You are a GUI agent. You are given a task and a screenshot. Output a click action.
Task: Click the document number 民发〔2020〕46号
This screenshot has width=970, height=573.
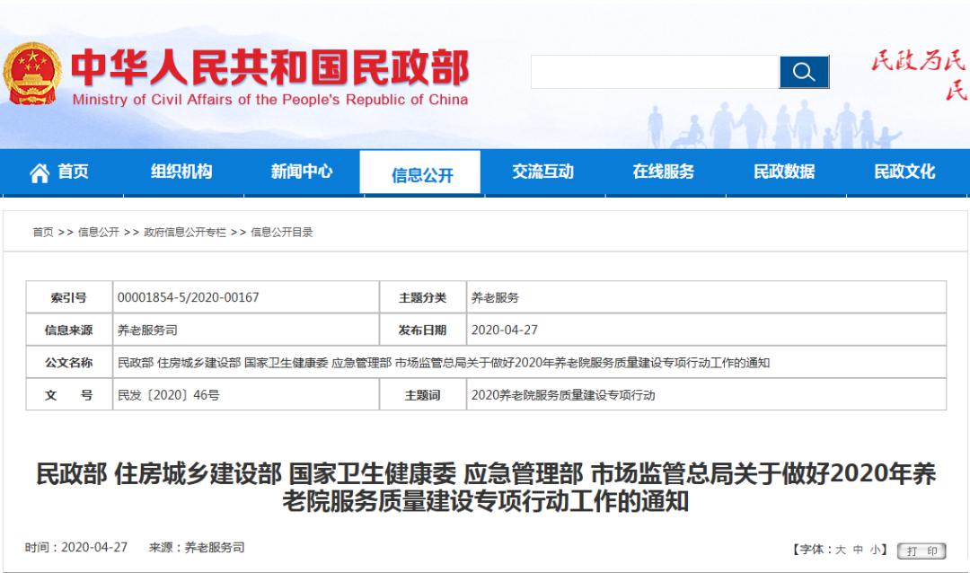(x=168, y=395)
